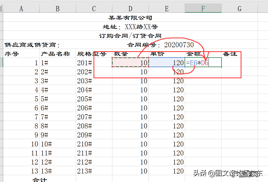Select column header D

coord(130,8)
